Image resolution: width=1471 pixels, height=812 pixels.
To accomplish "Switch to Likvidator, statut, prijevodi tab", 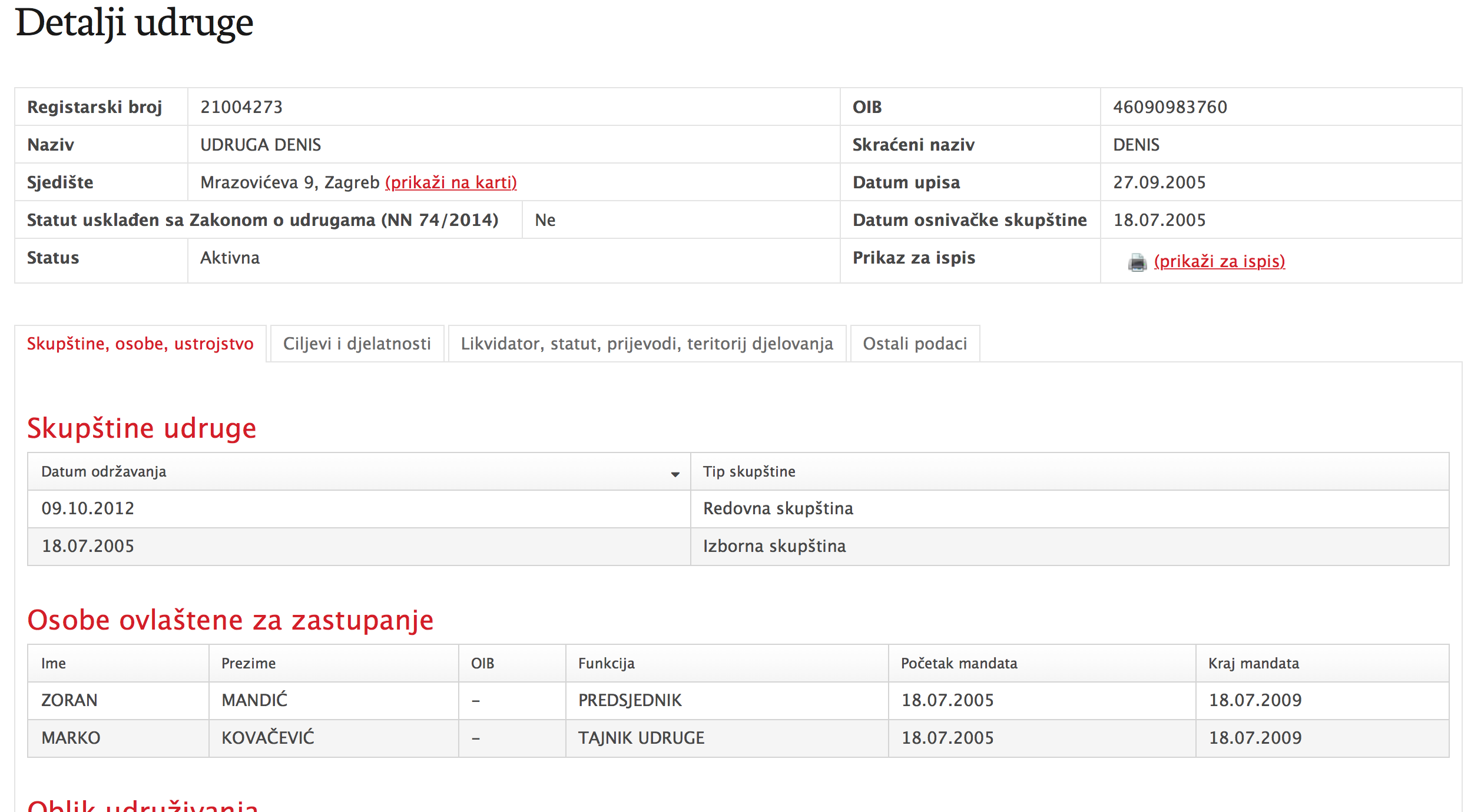I will click(x=647, y=344).
